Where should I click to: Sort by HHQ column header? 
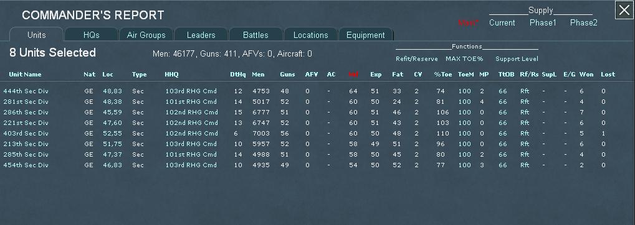(171, 75)
